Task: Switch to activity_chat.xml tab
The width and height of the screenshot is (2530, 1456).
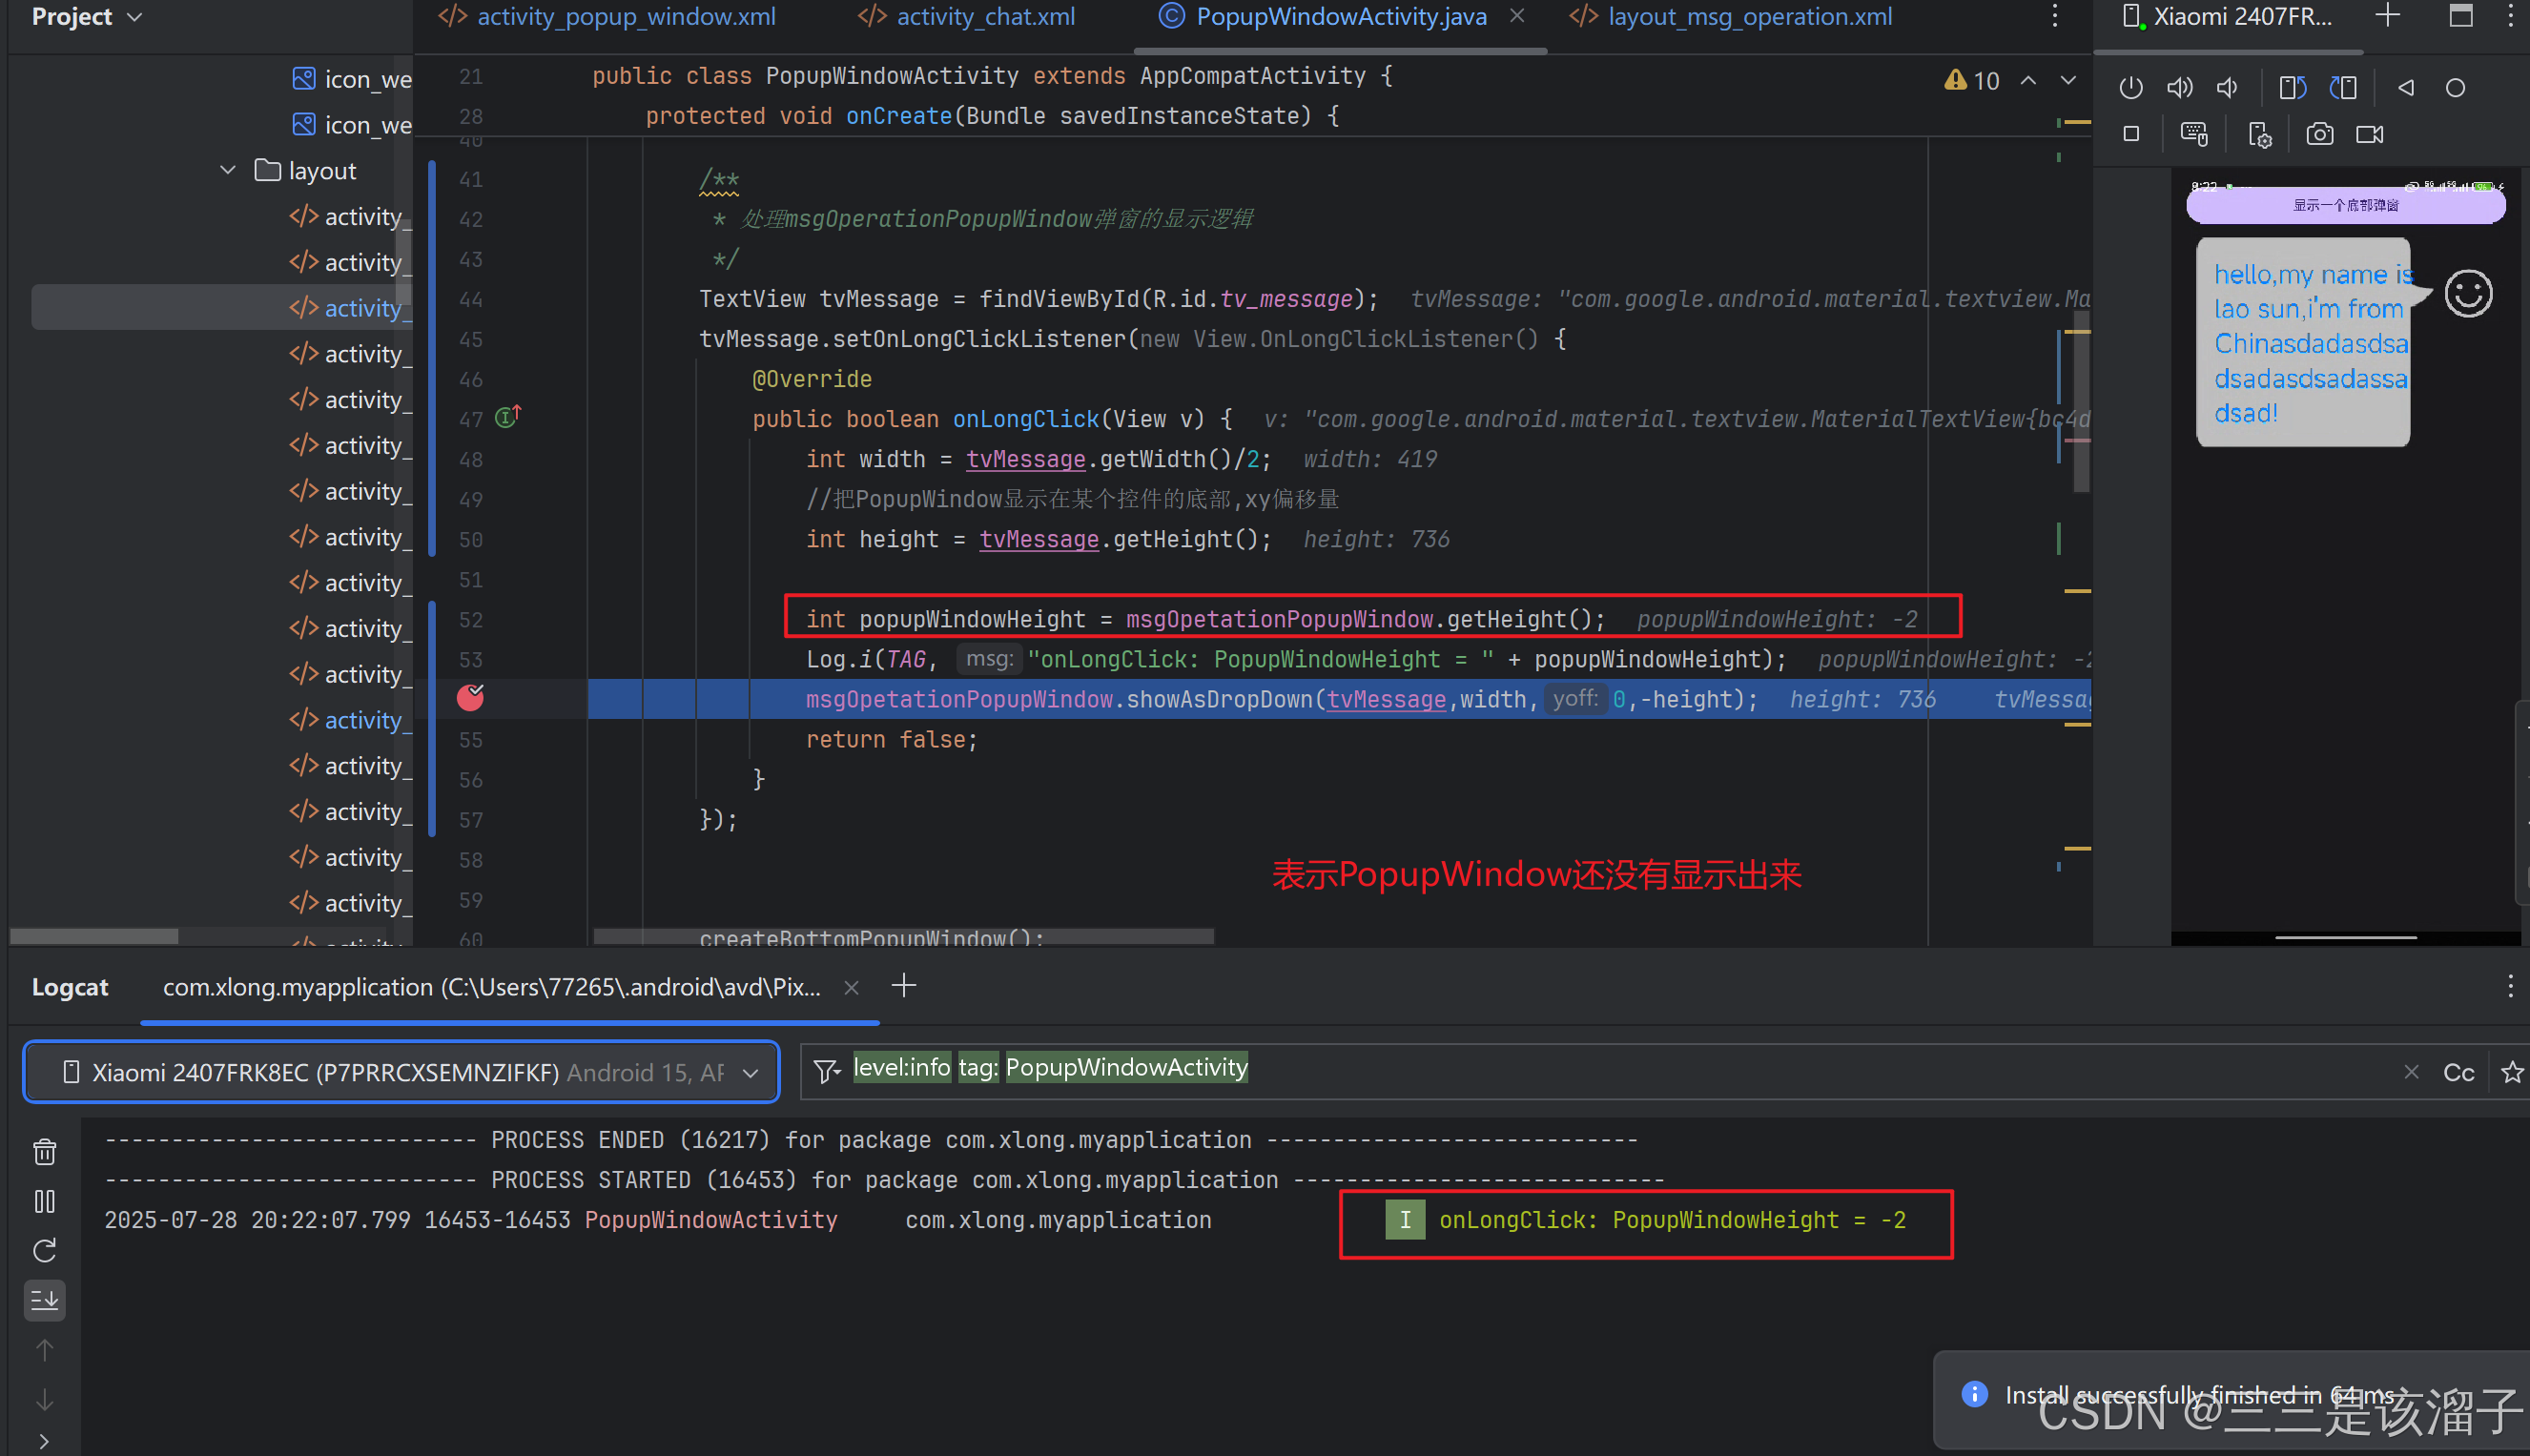Action: pyautogui.click(x=967, y=17)
